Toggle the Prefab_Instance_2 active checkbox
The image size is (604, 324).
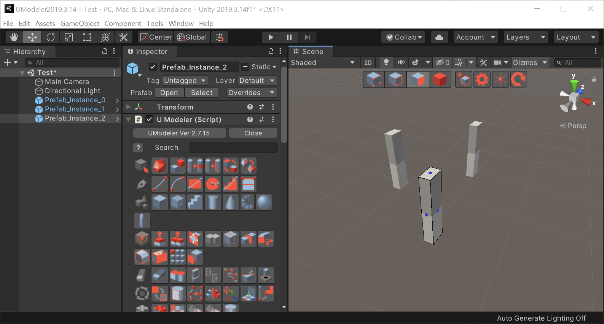(x=153, y=67)
